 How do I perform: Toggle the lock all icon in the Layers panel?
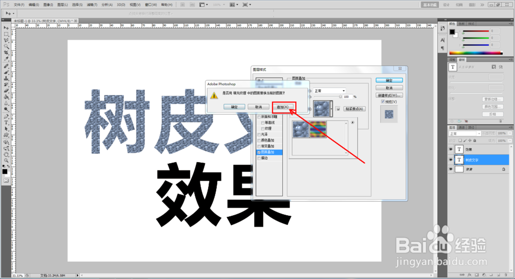click(x=475, y=141)
